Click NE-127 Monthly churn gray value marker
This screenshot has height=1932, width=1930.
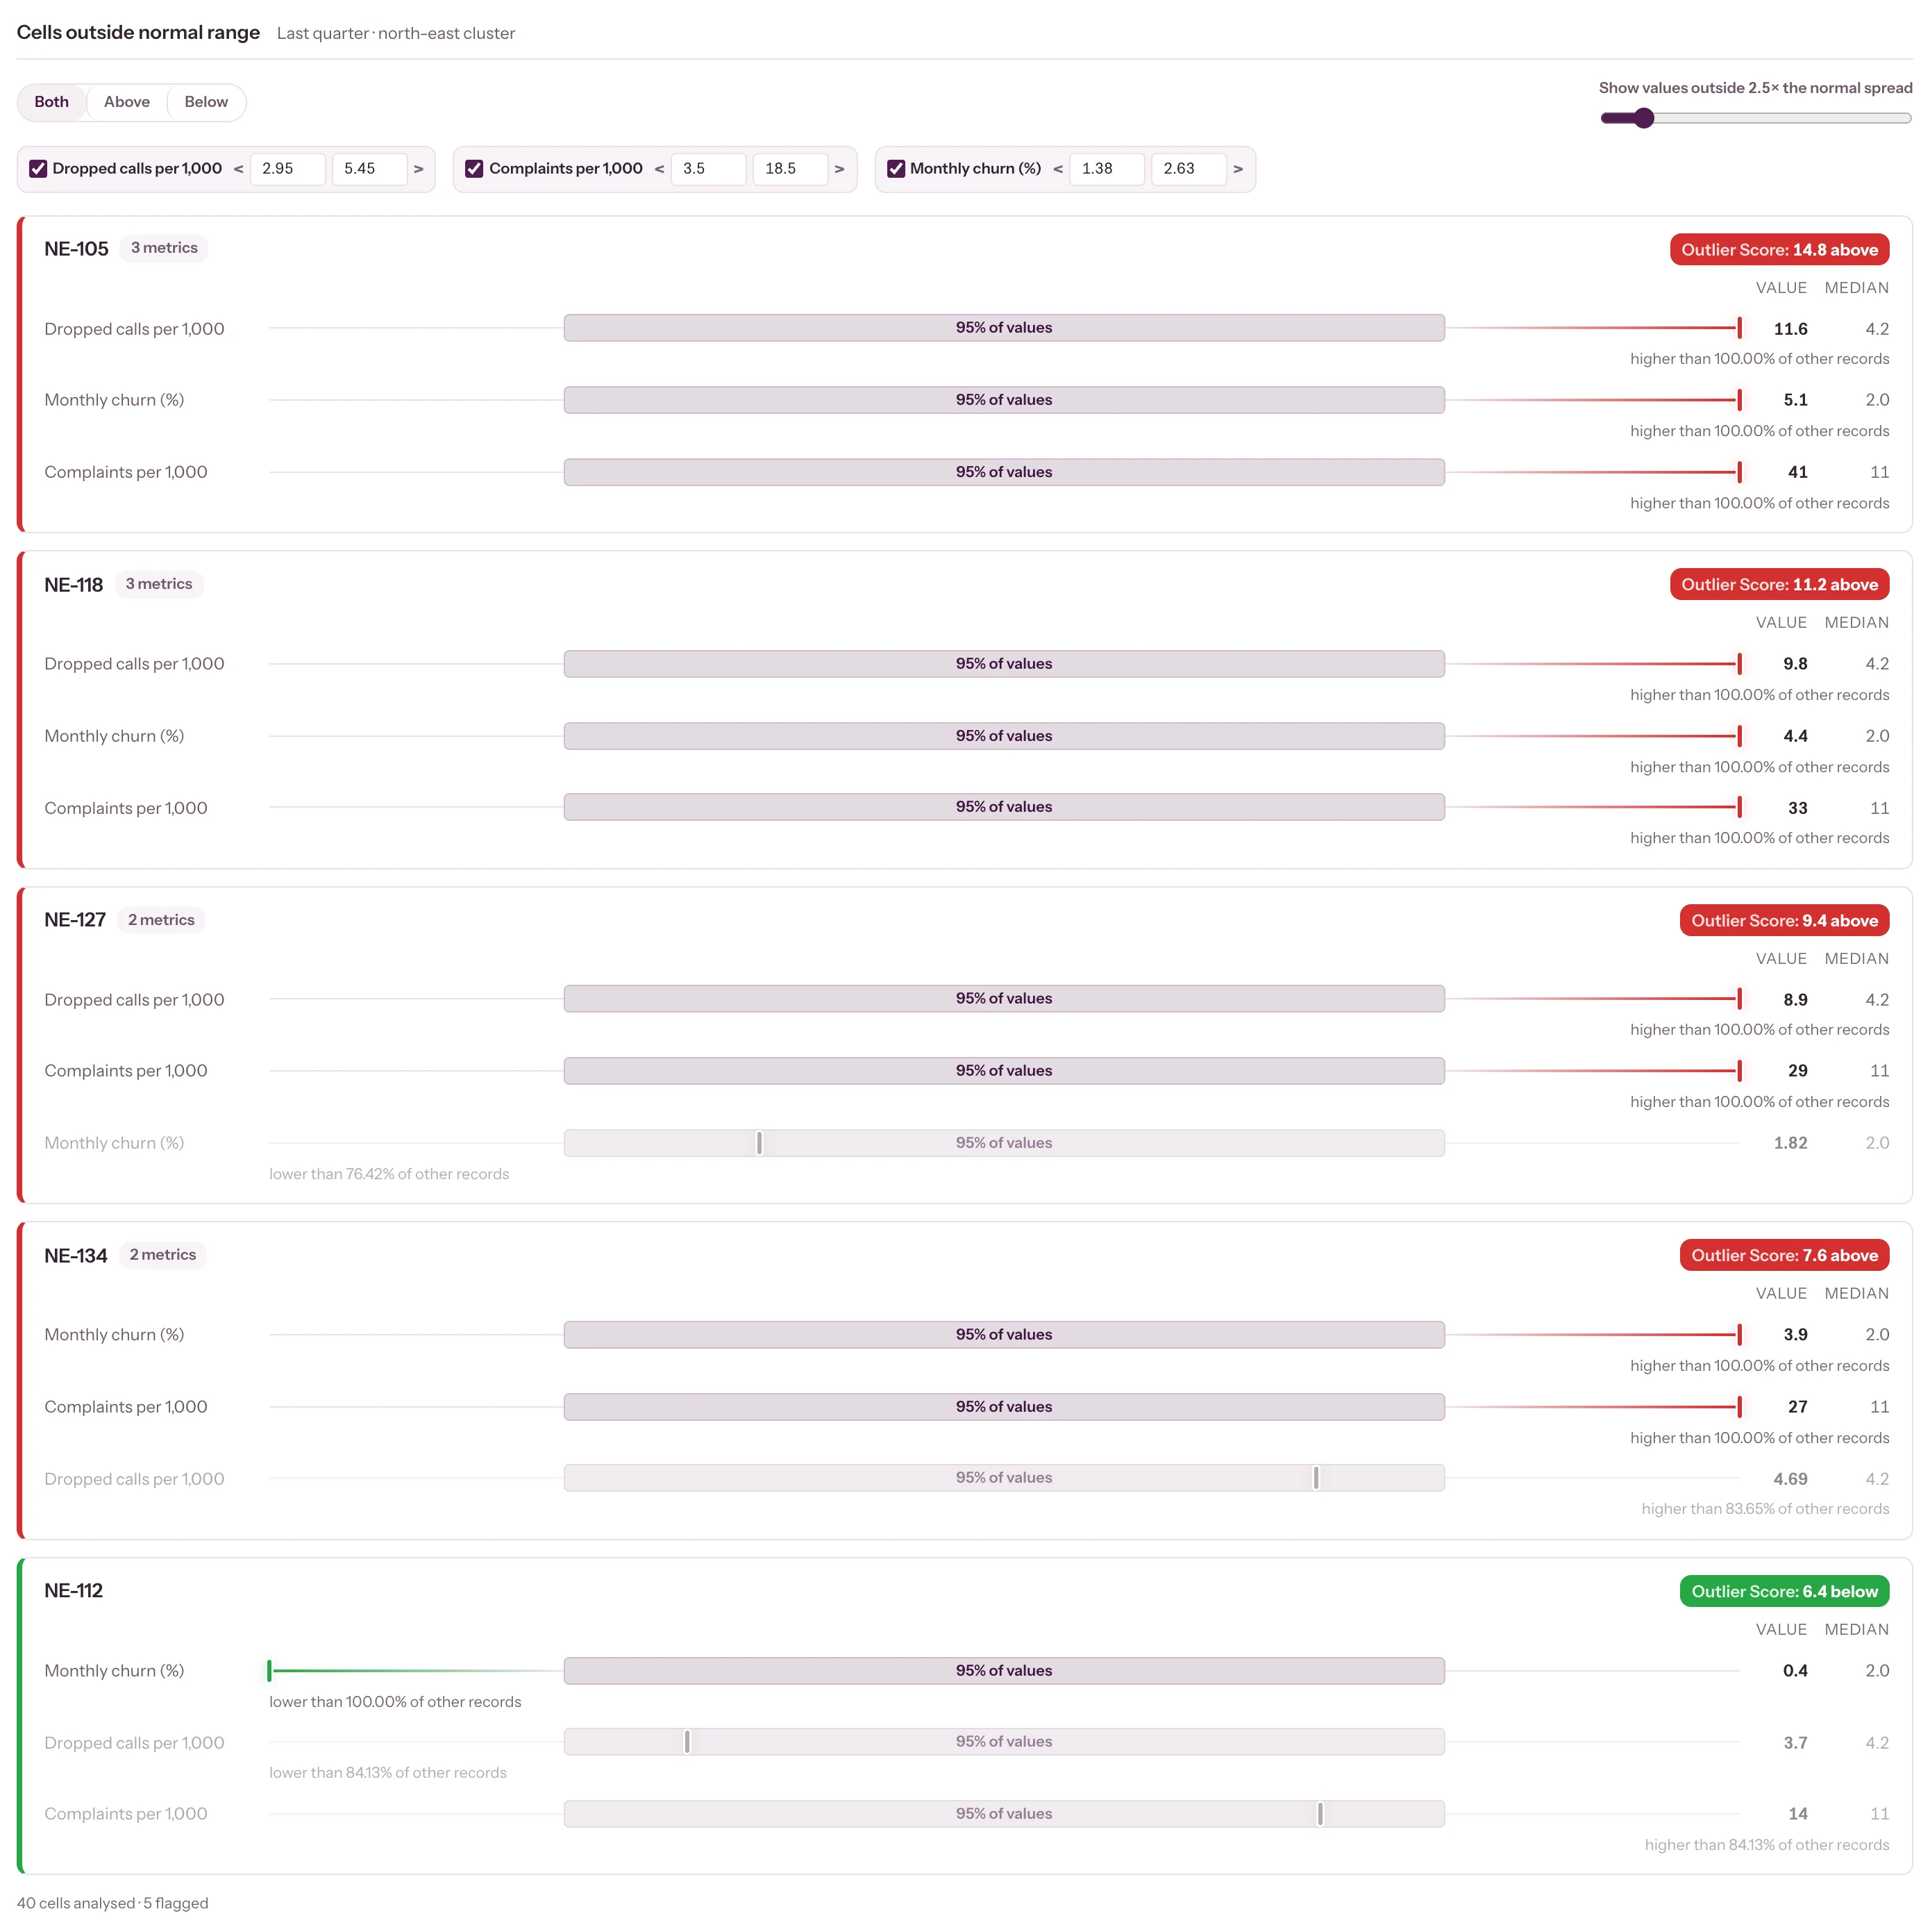click(x=760, y=1143)
